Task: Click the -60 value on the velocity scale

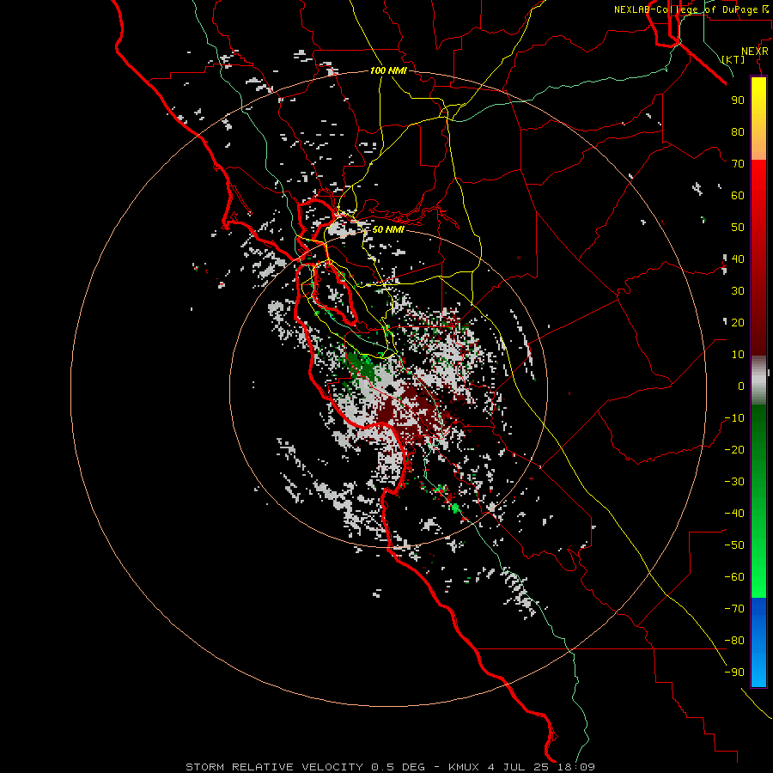Action: [x=734, y=577]
